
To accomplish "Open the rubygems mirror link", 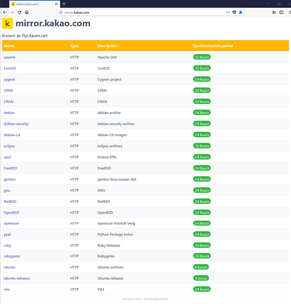I will pyautogui.click(x=12, y=256).
